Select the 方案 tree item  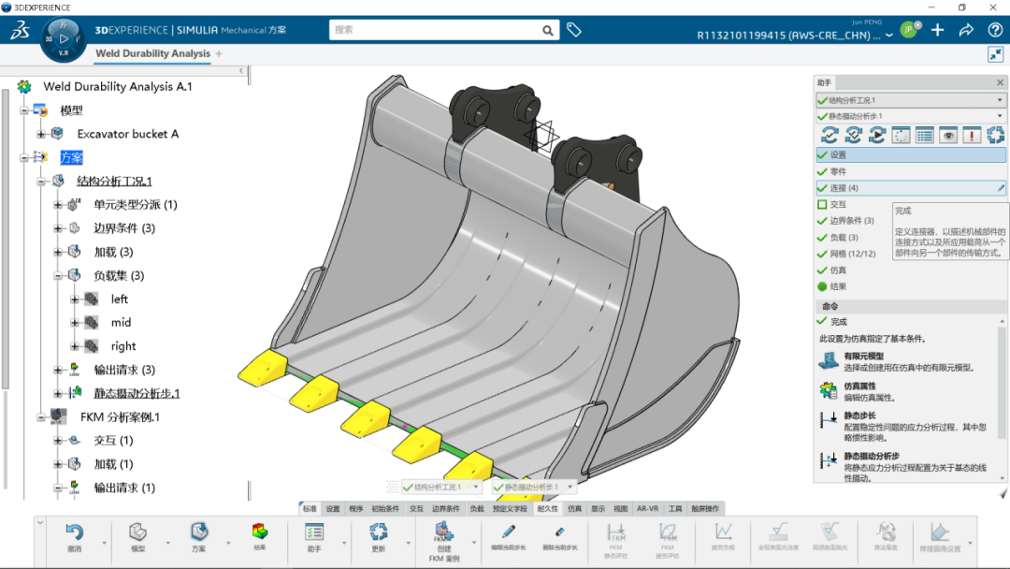[x=71, y=158]
